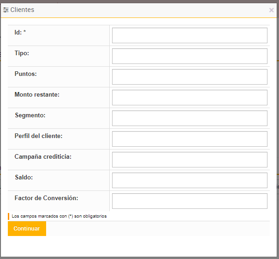Close the Clientes dialog
The height and width of the screenshot is (259, 279).
271,10
